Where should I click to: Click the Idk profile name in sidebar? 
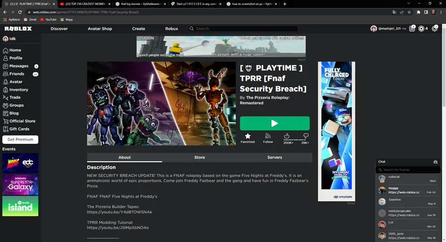pyautogui.click(x=12, y=39)
